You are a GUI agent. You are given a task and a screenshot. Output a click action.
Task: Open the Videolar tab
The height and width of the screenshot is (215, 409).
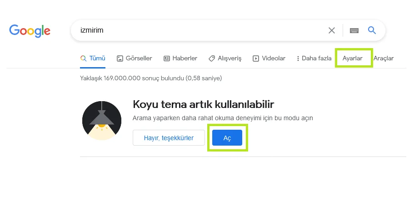269,59
